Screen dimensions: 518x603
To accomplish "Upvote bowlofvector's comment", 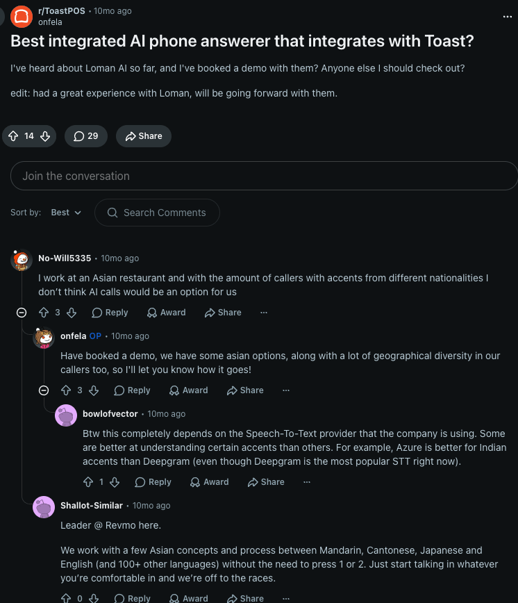I will click(x=88, y=482).
